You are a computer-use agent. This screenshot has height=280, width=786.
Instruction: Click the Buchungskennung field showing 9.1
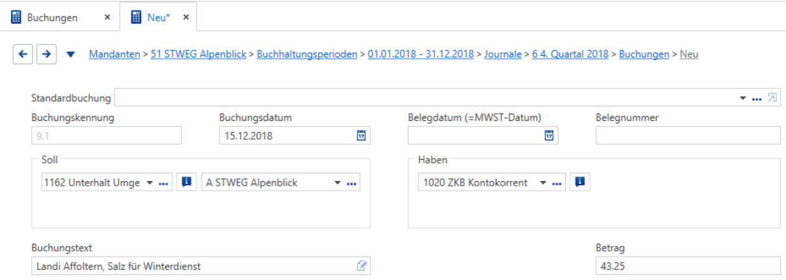coord(106,136)
